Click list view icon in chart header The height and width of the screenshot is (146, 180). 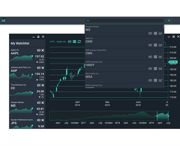click(x=74, y=42)
